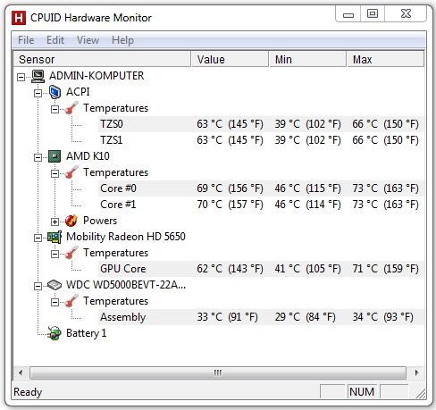
Task: Expand the Powers group
Action: click(54, 222)
